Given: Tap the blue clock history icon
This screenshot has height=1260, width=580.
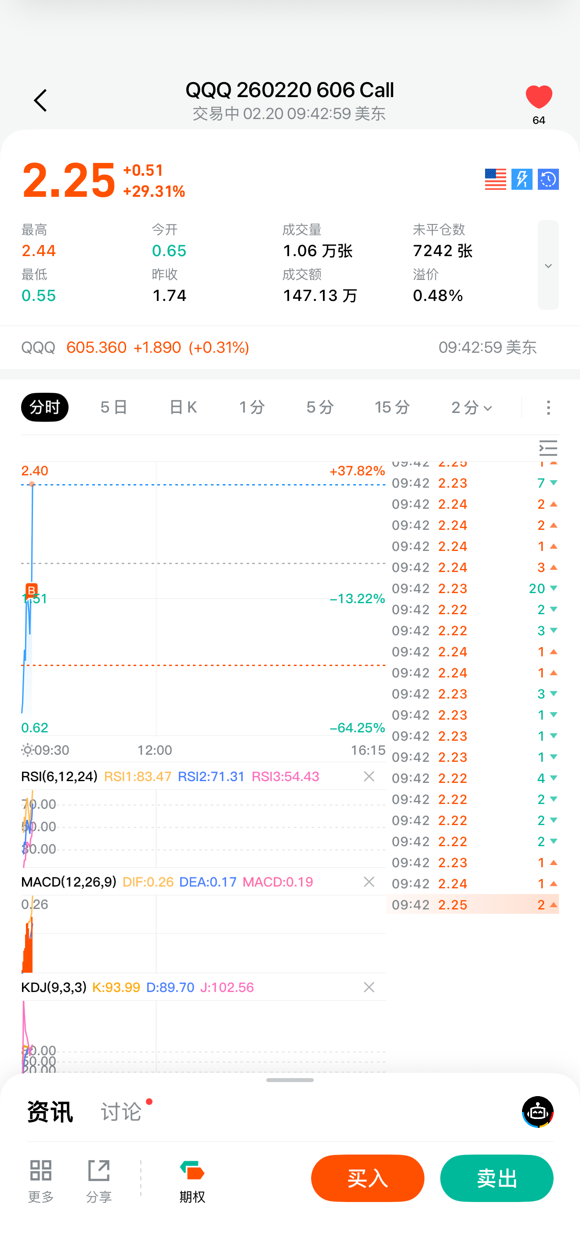Looking at the screenshot, I should click(x=548, y=180).
